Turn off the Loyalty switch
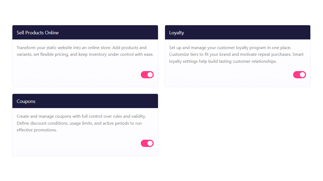The image size is (323, 181). coord(300,75)
